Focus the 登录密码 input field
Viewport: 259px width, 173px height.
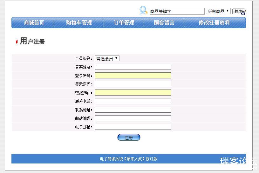(133, 84)
